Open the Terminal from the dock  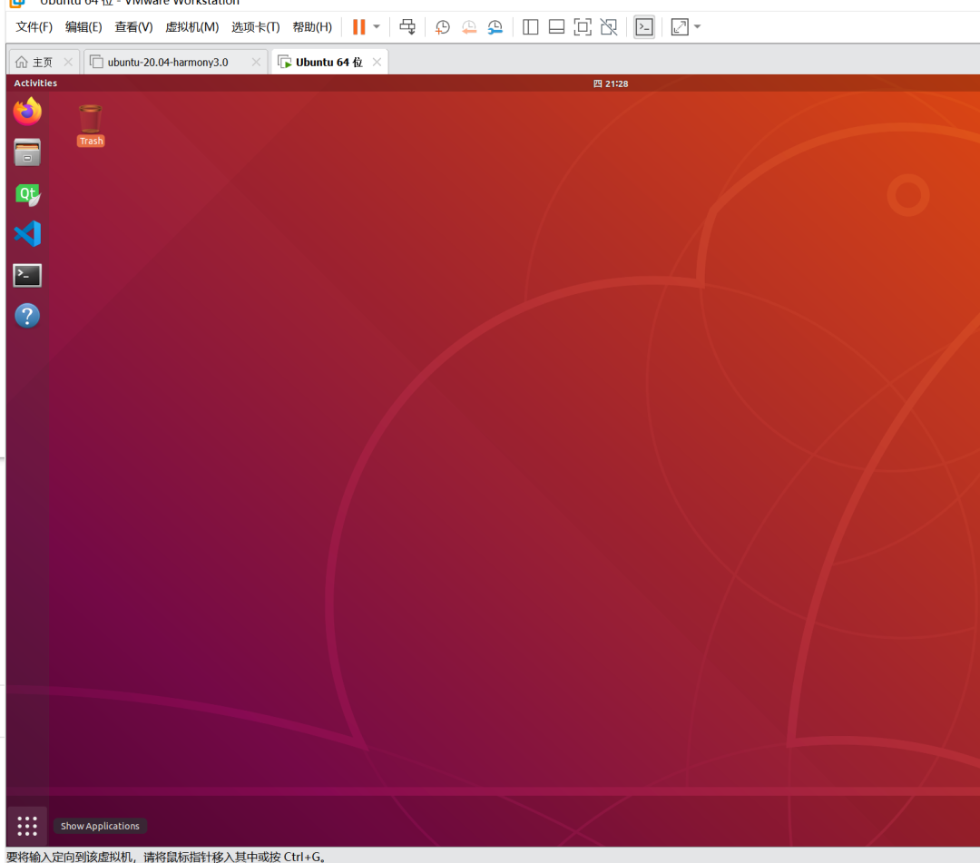(x=27, y=276)
